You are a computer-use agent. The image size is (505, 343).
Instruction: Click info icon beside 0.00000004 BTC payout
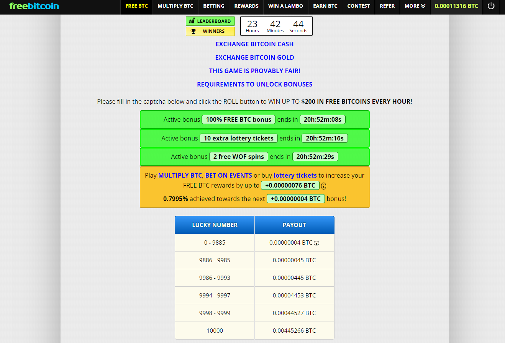click(x=317, y=243)
